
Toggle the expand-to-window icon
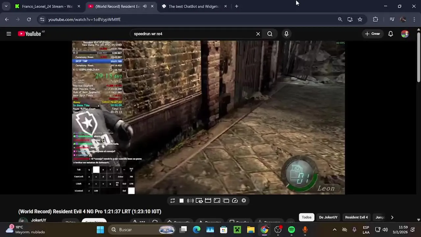pyautogui.click(x=217, y=200)
